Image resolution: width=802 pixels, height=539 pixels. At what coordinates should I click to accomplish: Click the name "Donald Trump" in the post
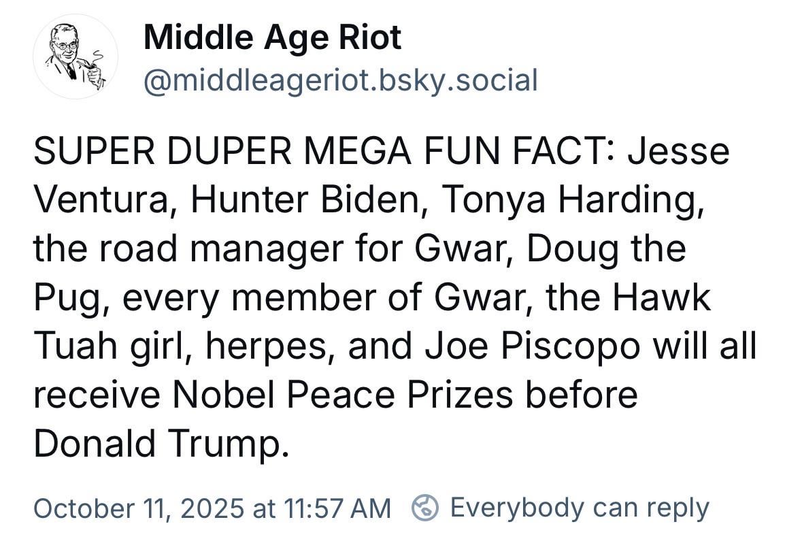click(x=156, y=444)
